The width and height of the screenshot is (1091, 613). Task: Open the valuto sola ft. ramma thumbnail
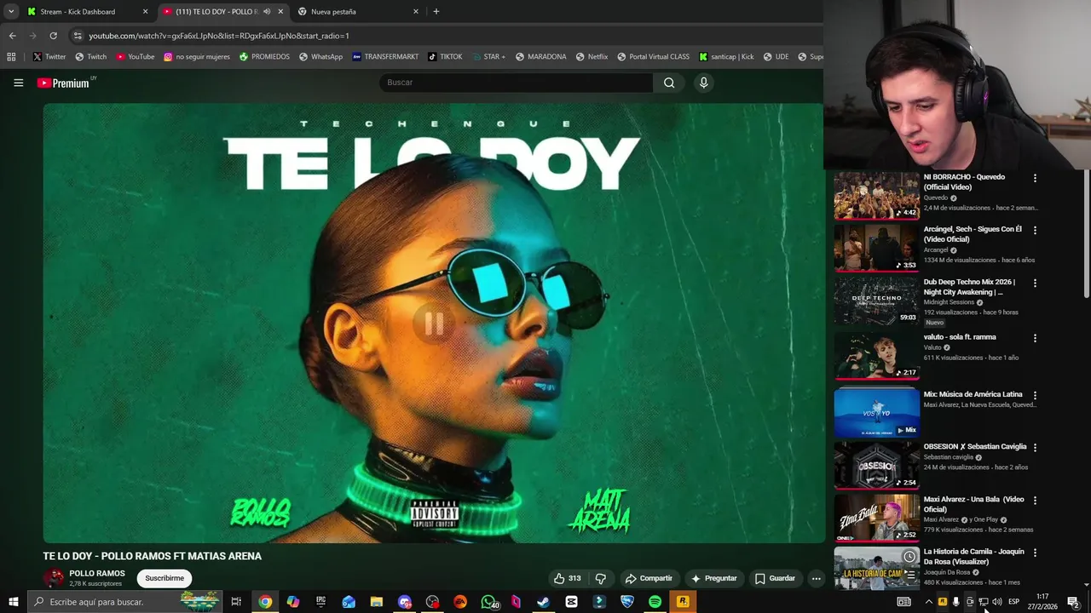tap(876, 355)
